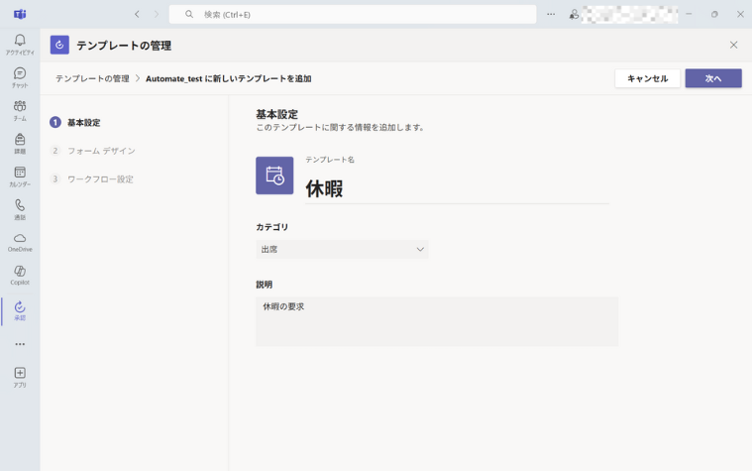The width and height of the screenshot is (753, 471).
Task: Click the Approvals icon beside the page title
Action: [x=59, y=45]
